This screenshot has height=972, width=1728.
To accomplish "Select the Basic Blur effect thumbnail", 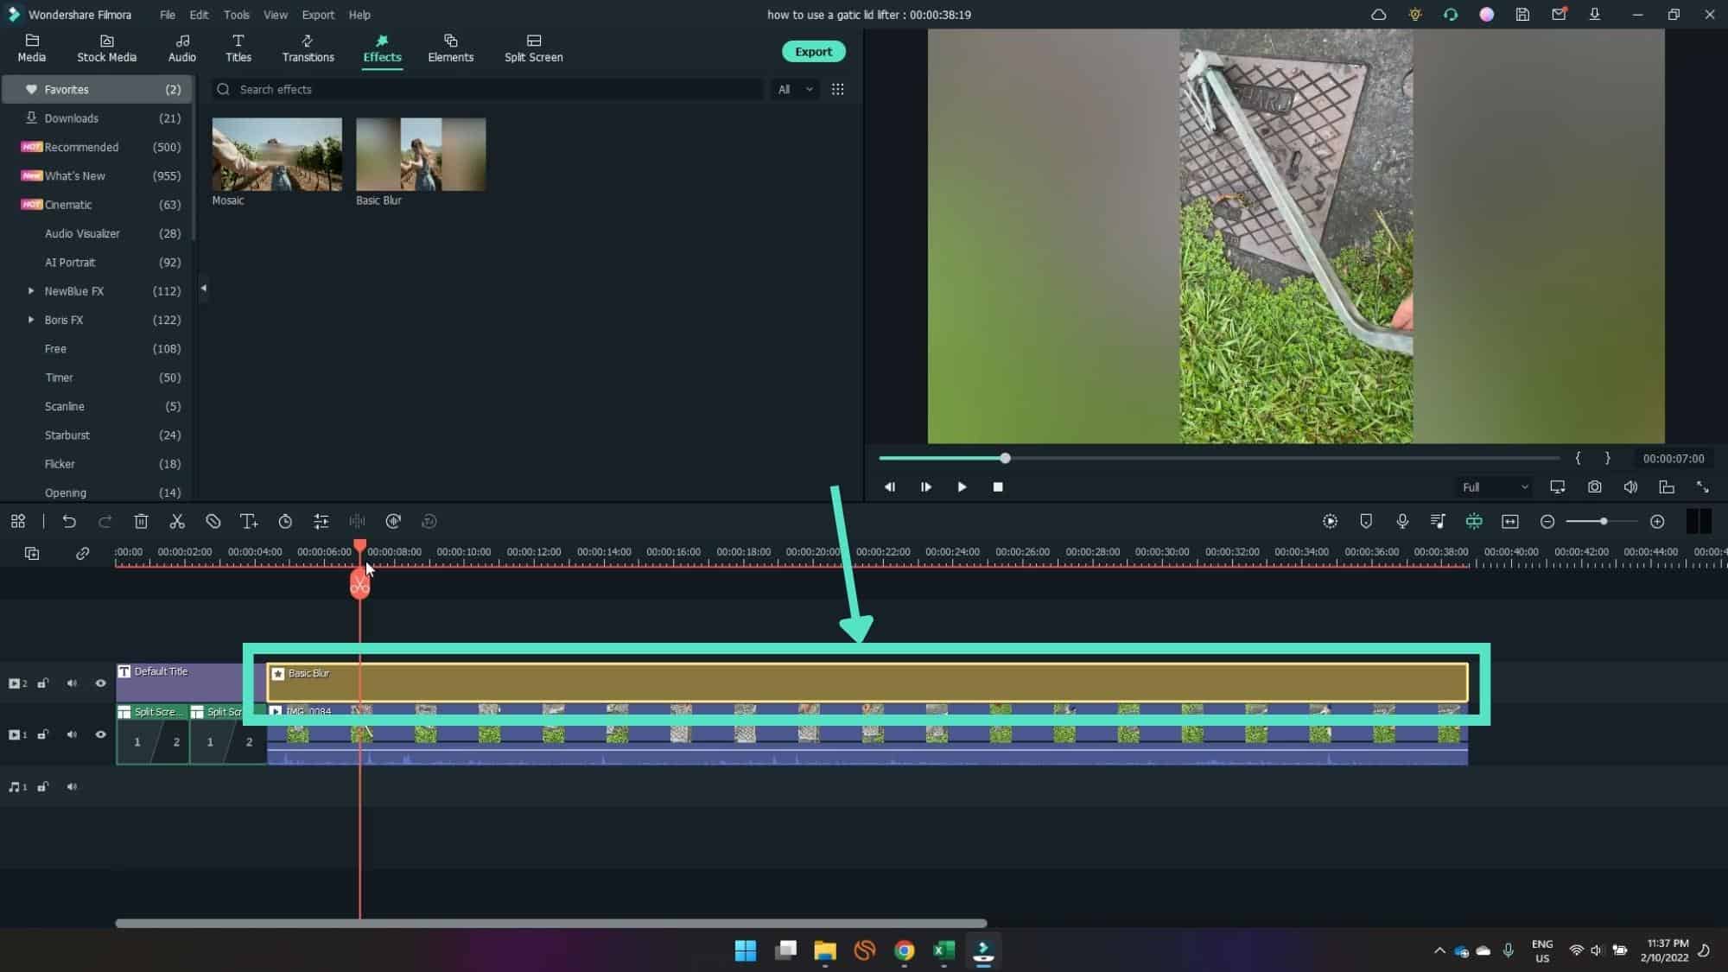I will [x=421, y=154].
